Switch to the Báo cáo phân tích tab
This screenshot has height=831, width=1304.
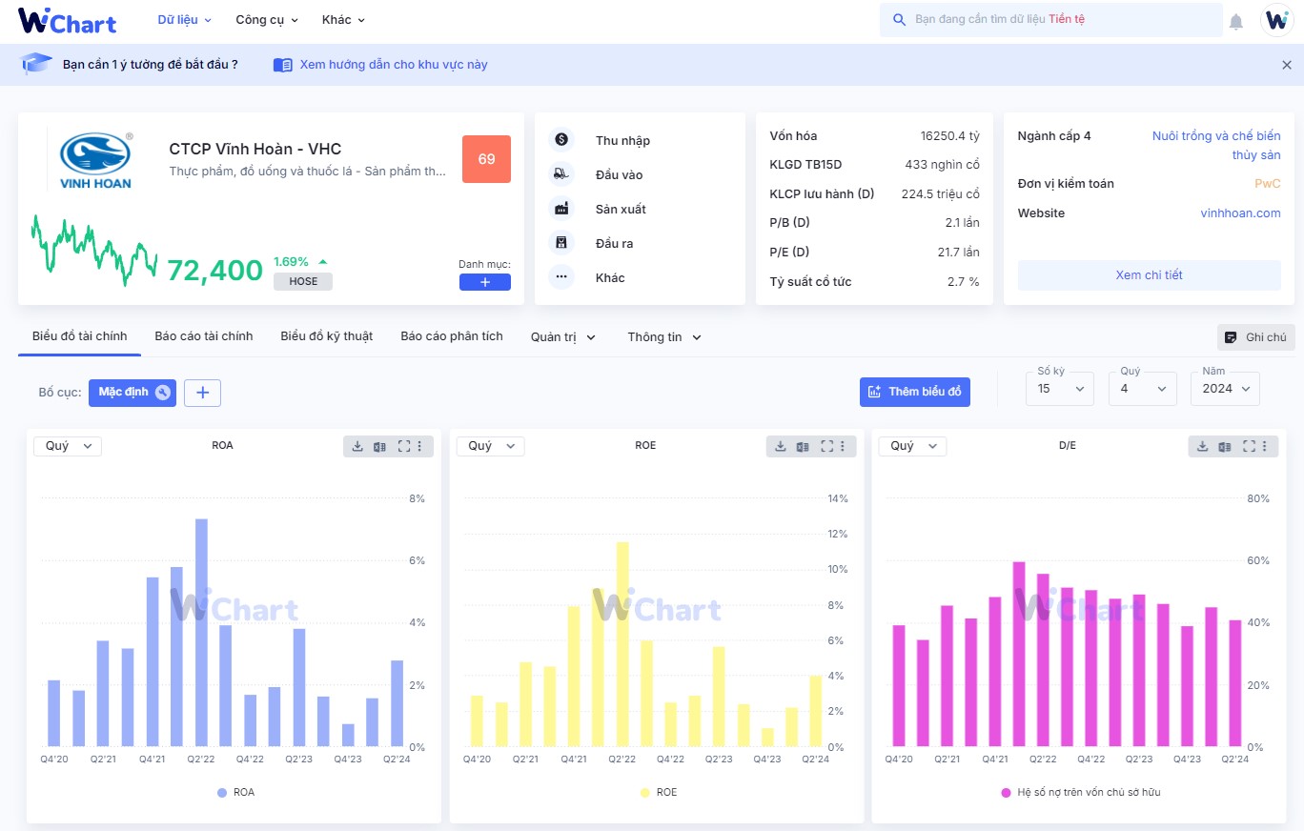click(452, 336)
